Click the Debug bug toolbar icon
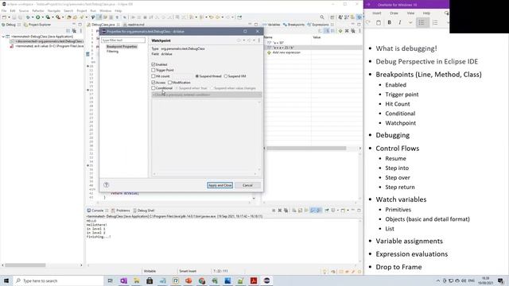 pos(28,17)
